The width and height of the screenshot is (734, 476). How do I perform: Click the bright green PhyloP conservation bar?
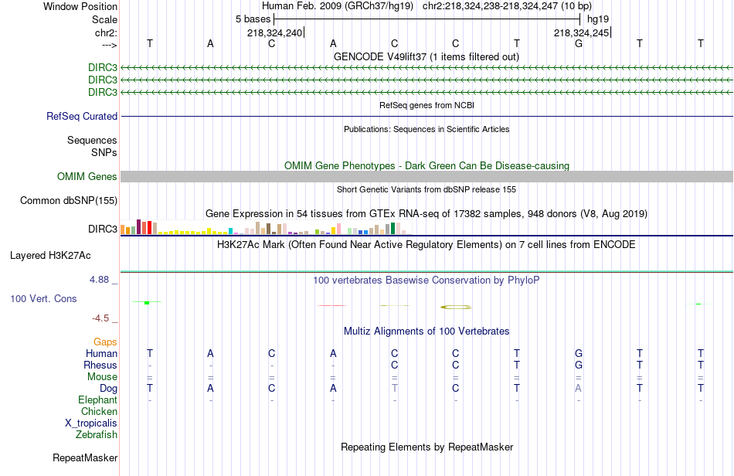(x=147, y=303)
